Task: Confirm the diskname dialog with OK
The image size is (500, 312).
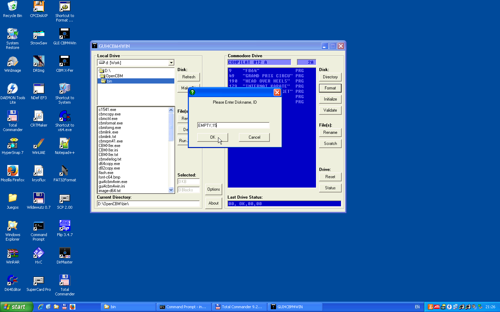Action: [212, 137]
